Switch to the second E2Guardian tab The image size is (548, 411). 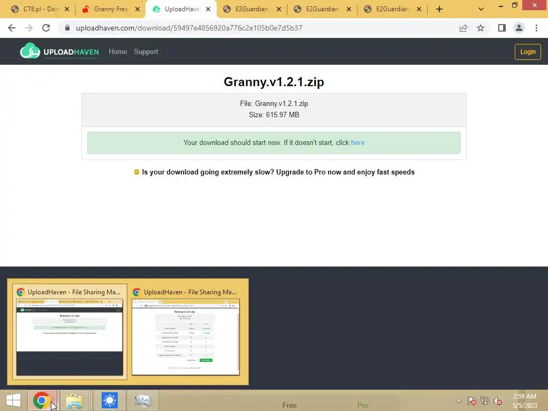[x=318, y=9]
